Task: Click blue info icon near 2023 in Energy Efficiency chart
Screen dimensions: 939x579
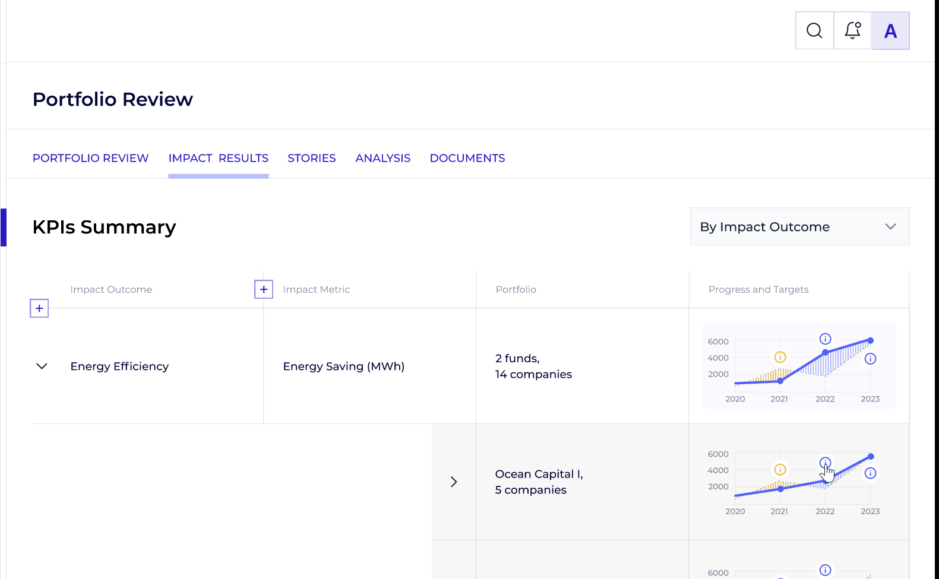Action: click(x=870, y=359)
